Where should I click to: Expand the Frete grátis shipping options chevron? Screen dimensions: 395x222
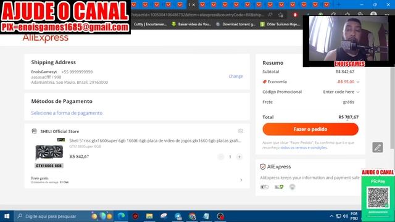241,180
